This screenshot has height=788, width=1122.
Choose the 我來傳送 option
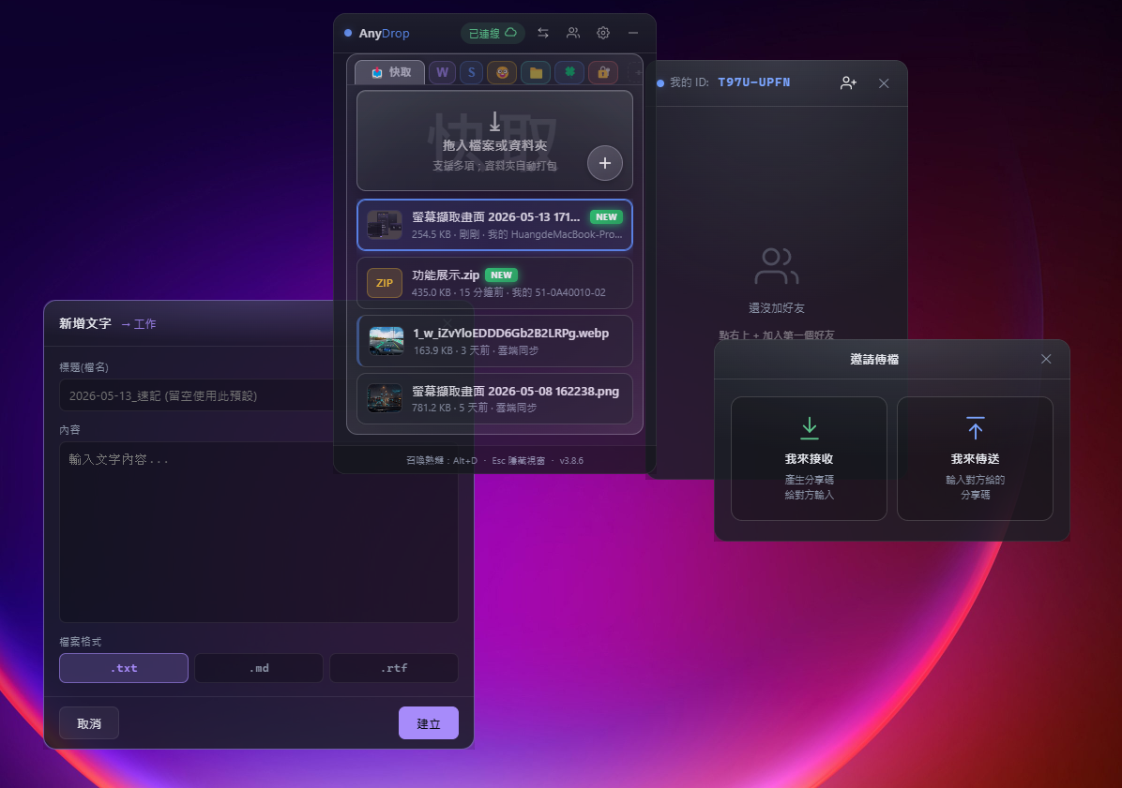(x=976, y=459)
